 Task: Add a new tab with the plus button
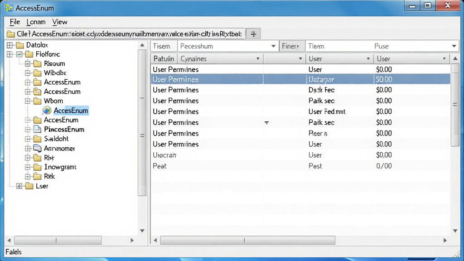click(x=253, y=34)
